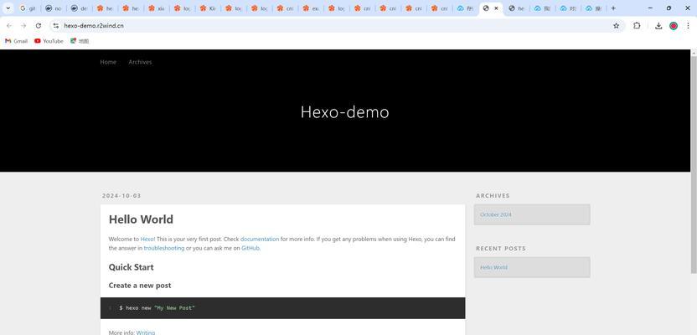Viewport: 697px width, 335px height.
Task: Click the 'Create a new post' heading
Action: (140, 286)
